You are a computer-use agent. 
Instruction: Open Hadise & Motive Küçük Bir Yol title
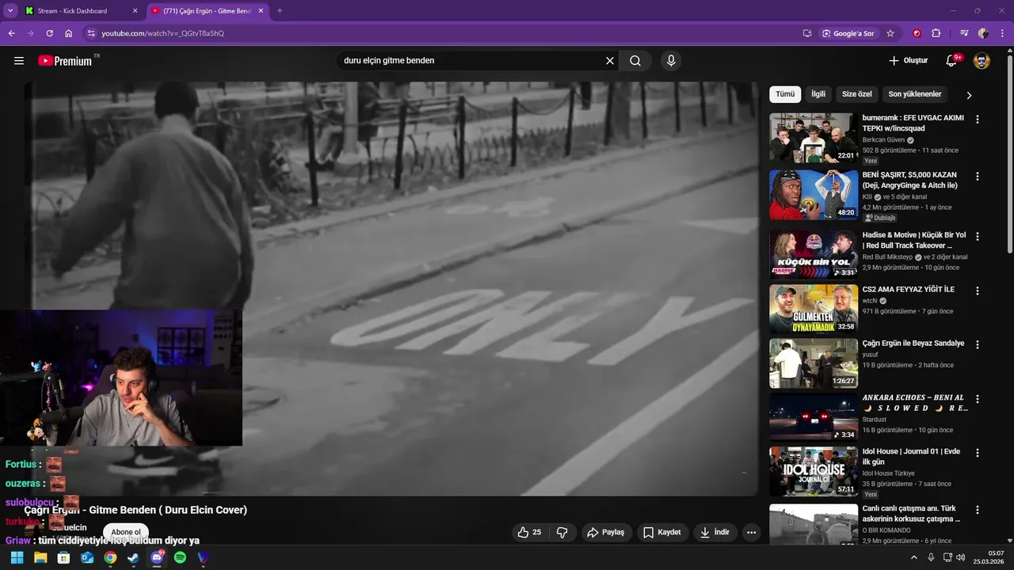(914, 241)
